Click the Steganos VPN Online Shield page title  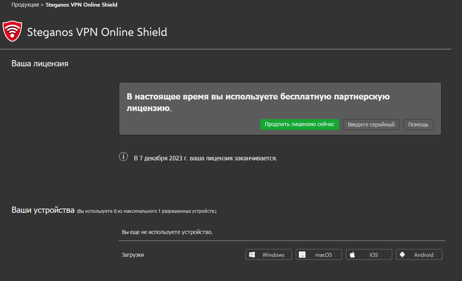tap(97, 32)
